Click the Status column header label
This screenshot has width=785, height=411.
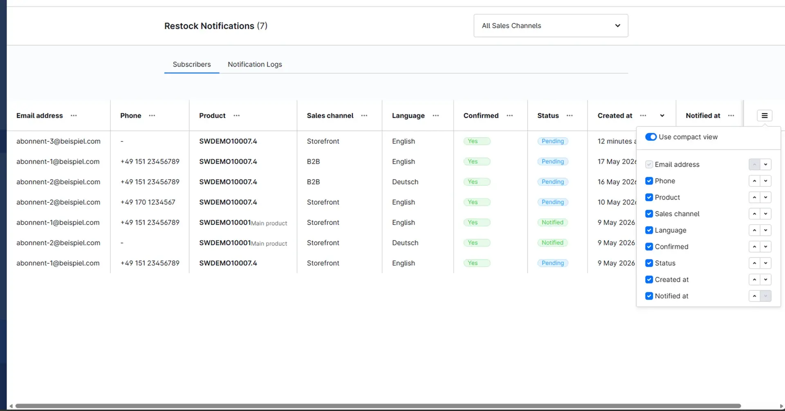[548, 116]
